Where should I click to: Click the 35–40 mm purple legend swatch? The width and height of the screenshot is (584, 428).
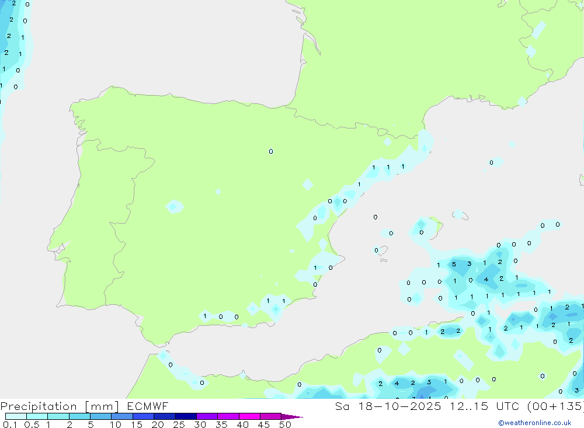[x=228, y=416]
